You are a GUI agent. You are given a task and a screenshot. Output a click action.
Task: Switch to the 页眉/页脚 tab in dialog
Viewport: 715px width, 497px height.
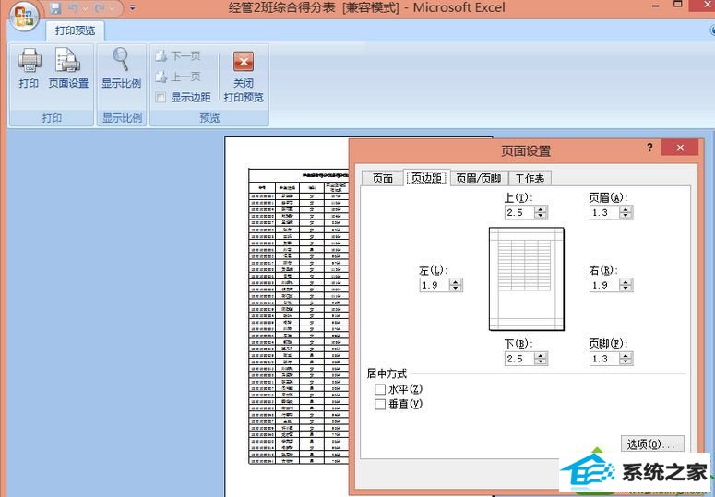click(x=479, y=179)
